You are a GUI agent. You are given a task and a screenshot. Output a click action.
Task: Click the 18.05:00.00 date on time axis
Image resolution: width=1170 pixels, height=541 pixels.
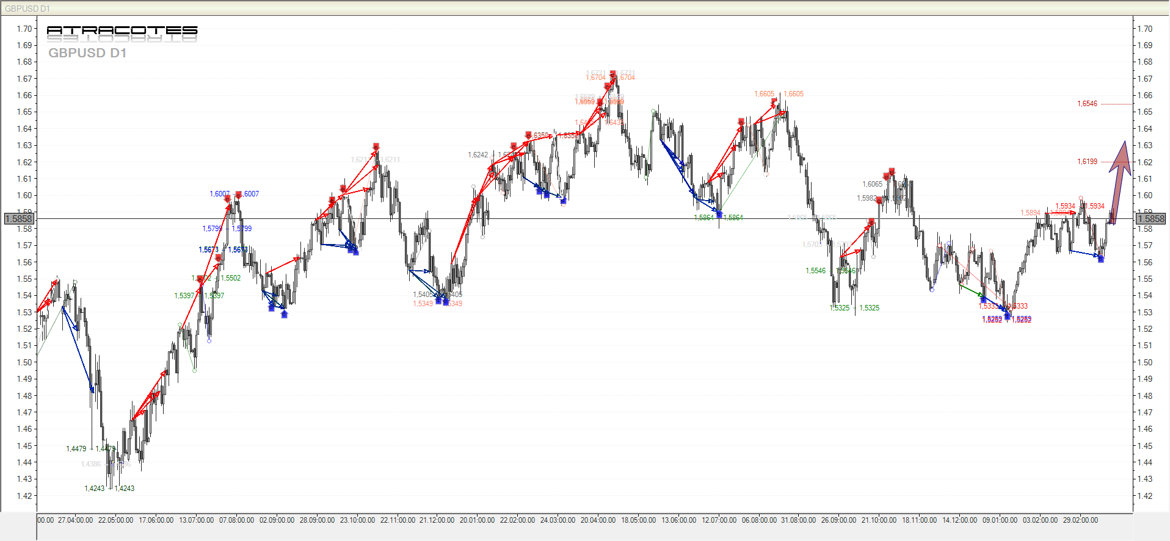point(639,520)
